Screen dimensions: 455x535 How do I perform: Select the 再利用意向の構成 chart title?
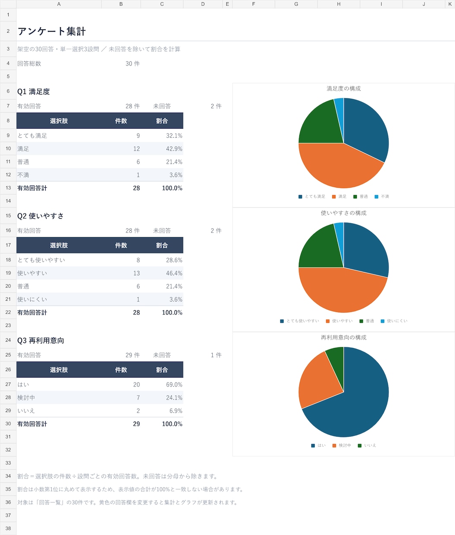[x=344, y=337]
